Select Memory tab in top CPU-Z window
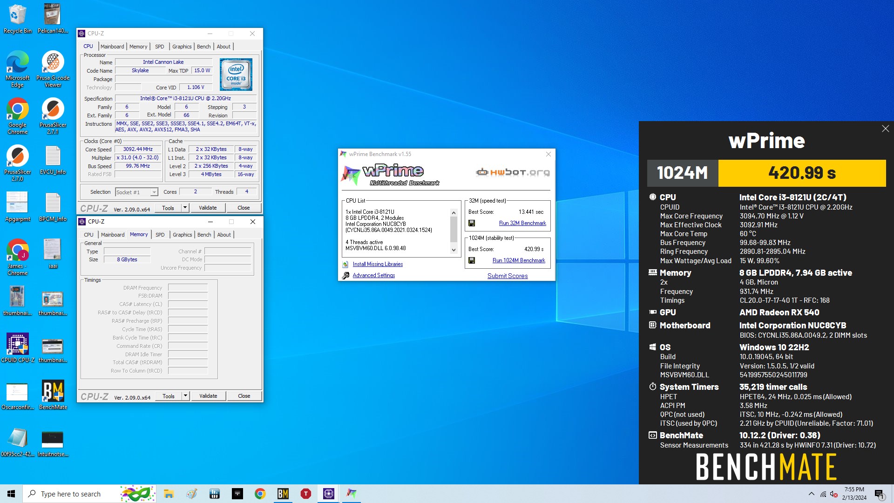The width and height of the screenshot is (894, 503). pos(138,47)
